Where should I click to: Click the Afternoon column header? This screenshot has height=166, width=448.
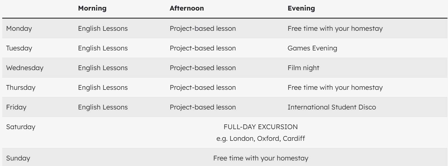coord(187,8)
